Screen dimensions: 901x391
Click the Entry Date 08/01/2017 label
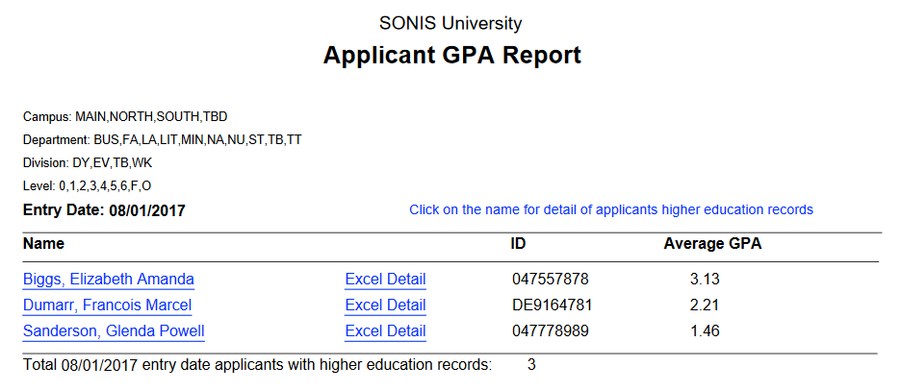(104, 209)
